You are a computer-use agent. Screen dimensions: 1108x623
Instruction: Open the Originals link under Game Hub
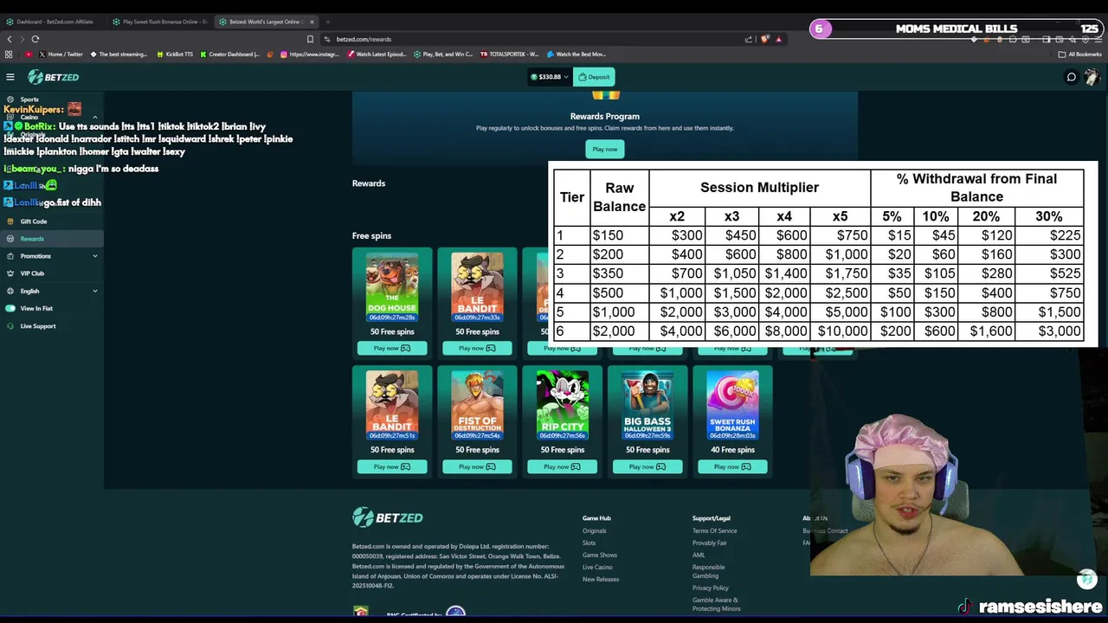coord(595,530)
